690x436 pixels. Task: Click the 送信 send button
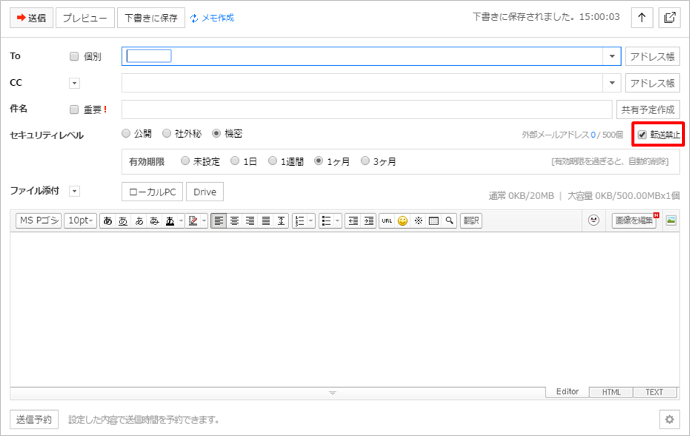30,18
